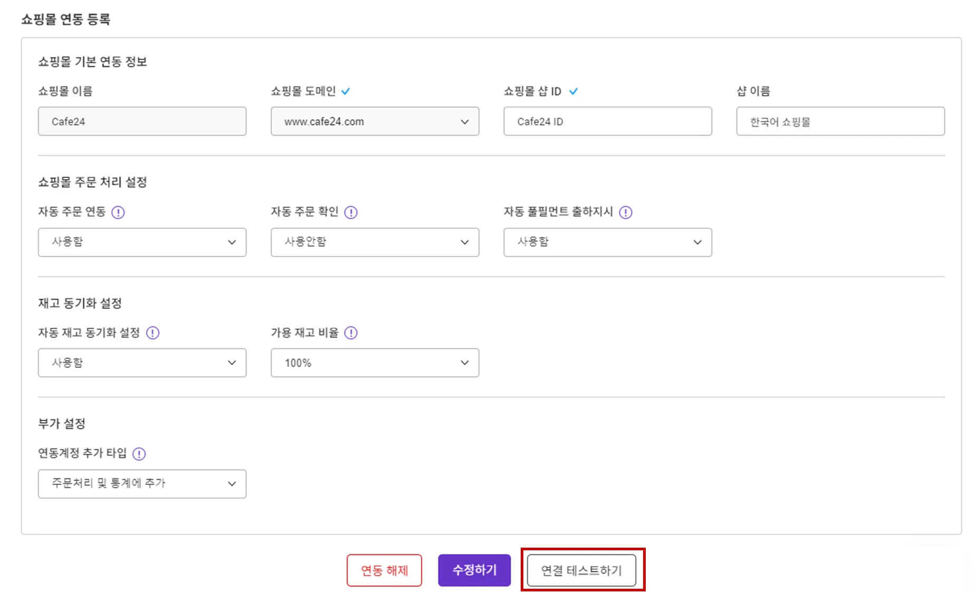Click info icon beside 가용 재고 비율
This screenshot has width=975, height=593.
click(x=351, y=333)
